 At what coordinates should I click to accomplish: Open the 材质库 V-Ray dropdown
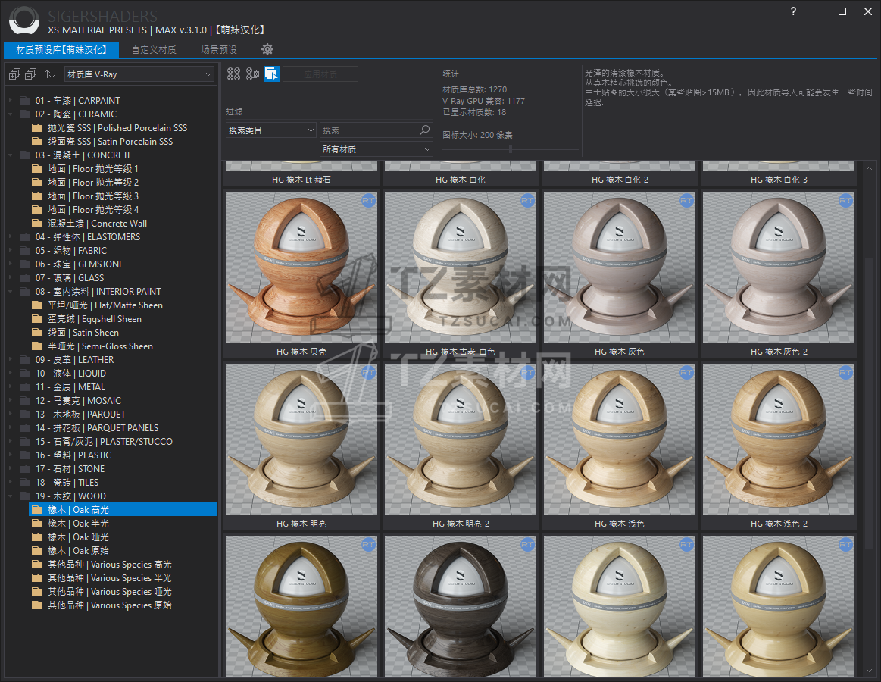tap(139, 74)
